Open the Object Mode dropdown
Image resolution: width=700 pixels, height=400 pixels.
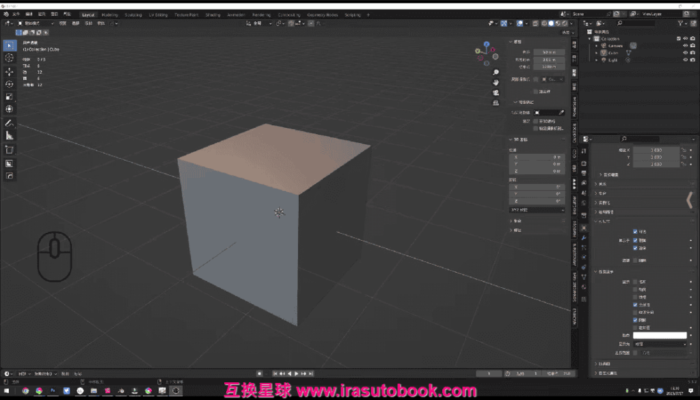point(36,23)
